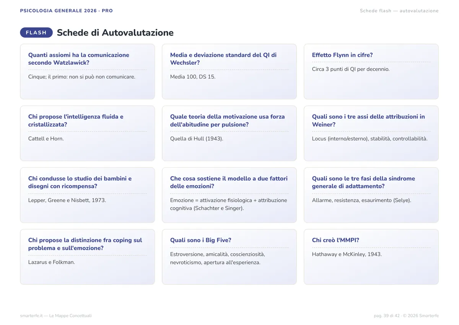Viewport: 459px width, 325px height.
Task: Open the smarterfe.it footer link
Action: point(56,316)
